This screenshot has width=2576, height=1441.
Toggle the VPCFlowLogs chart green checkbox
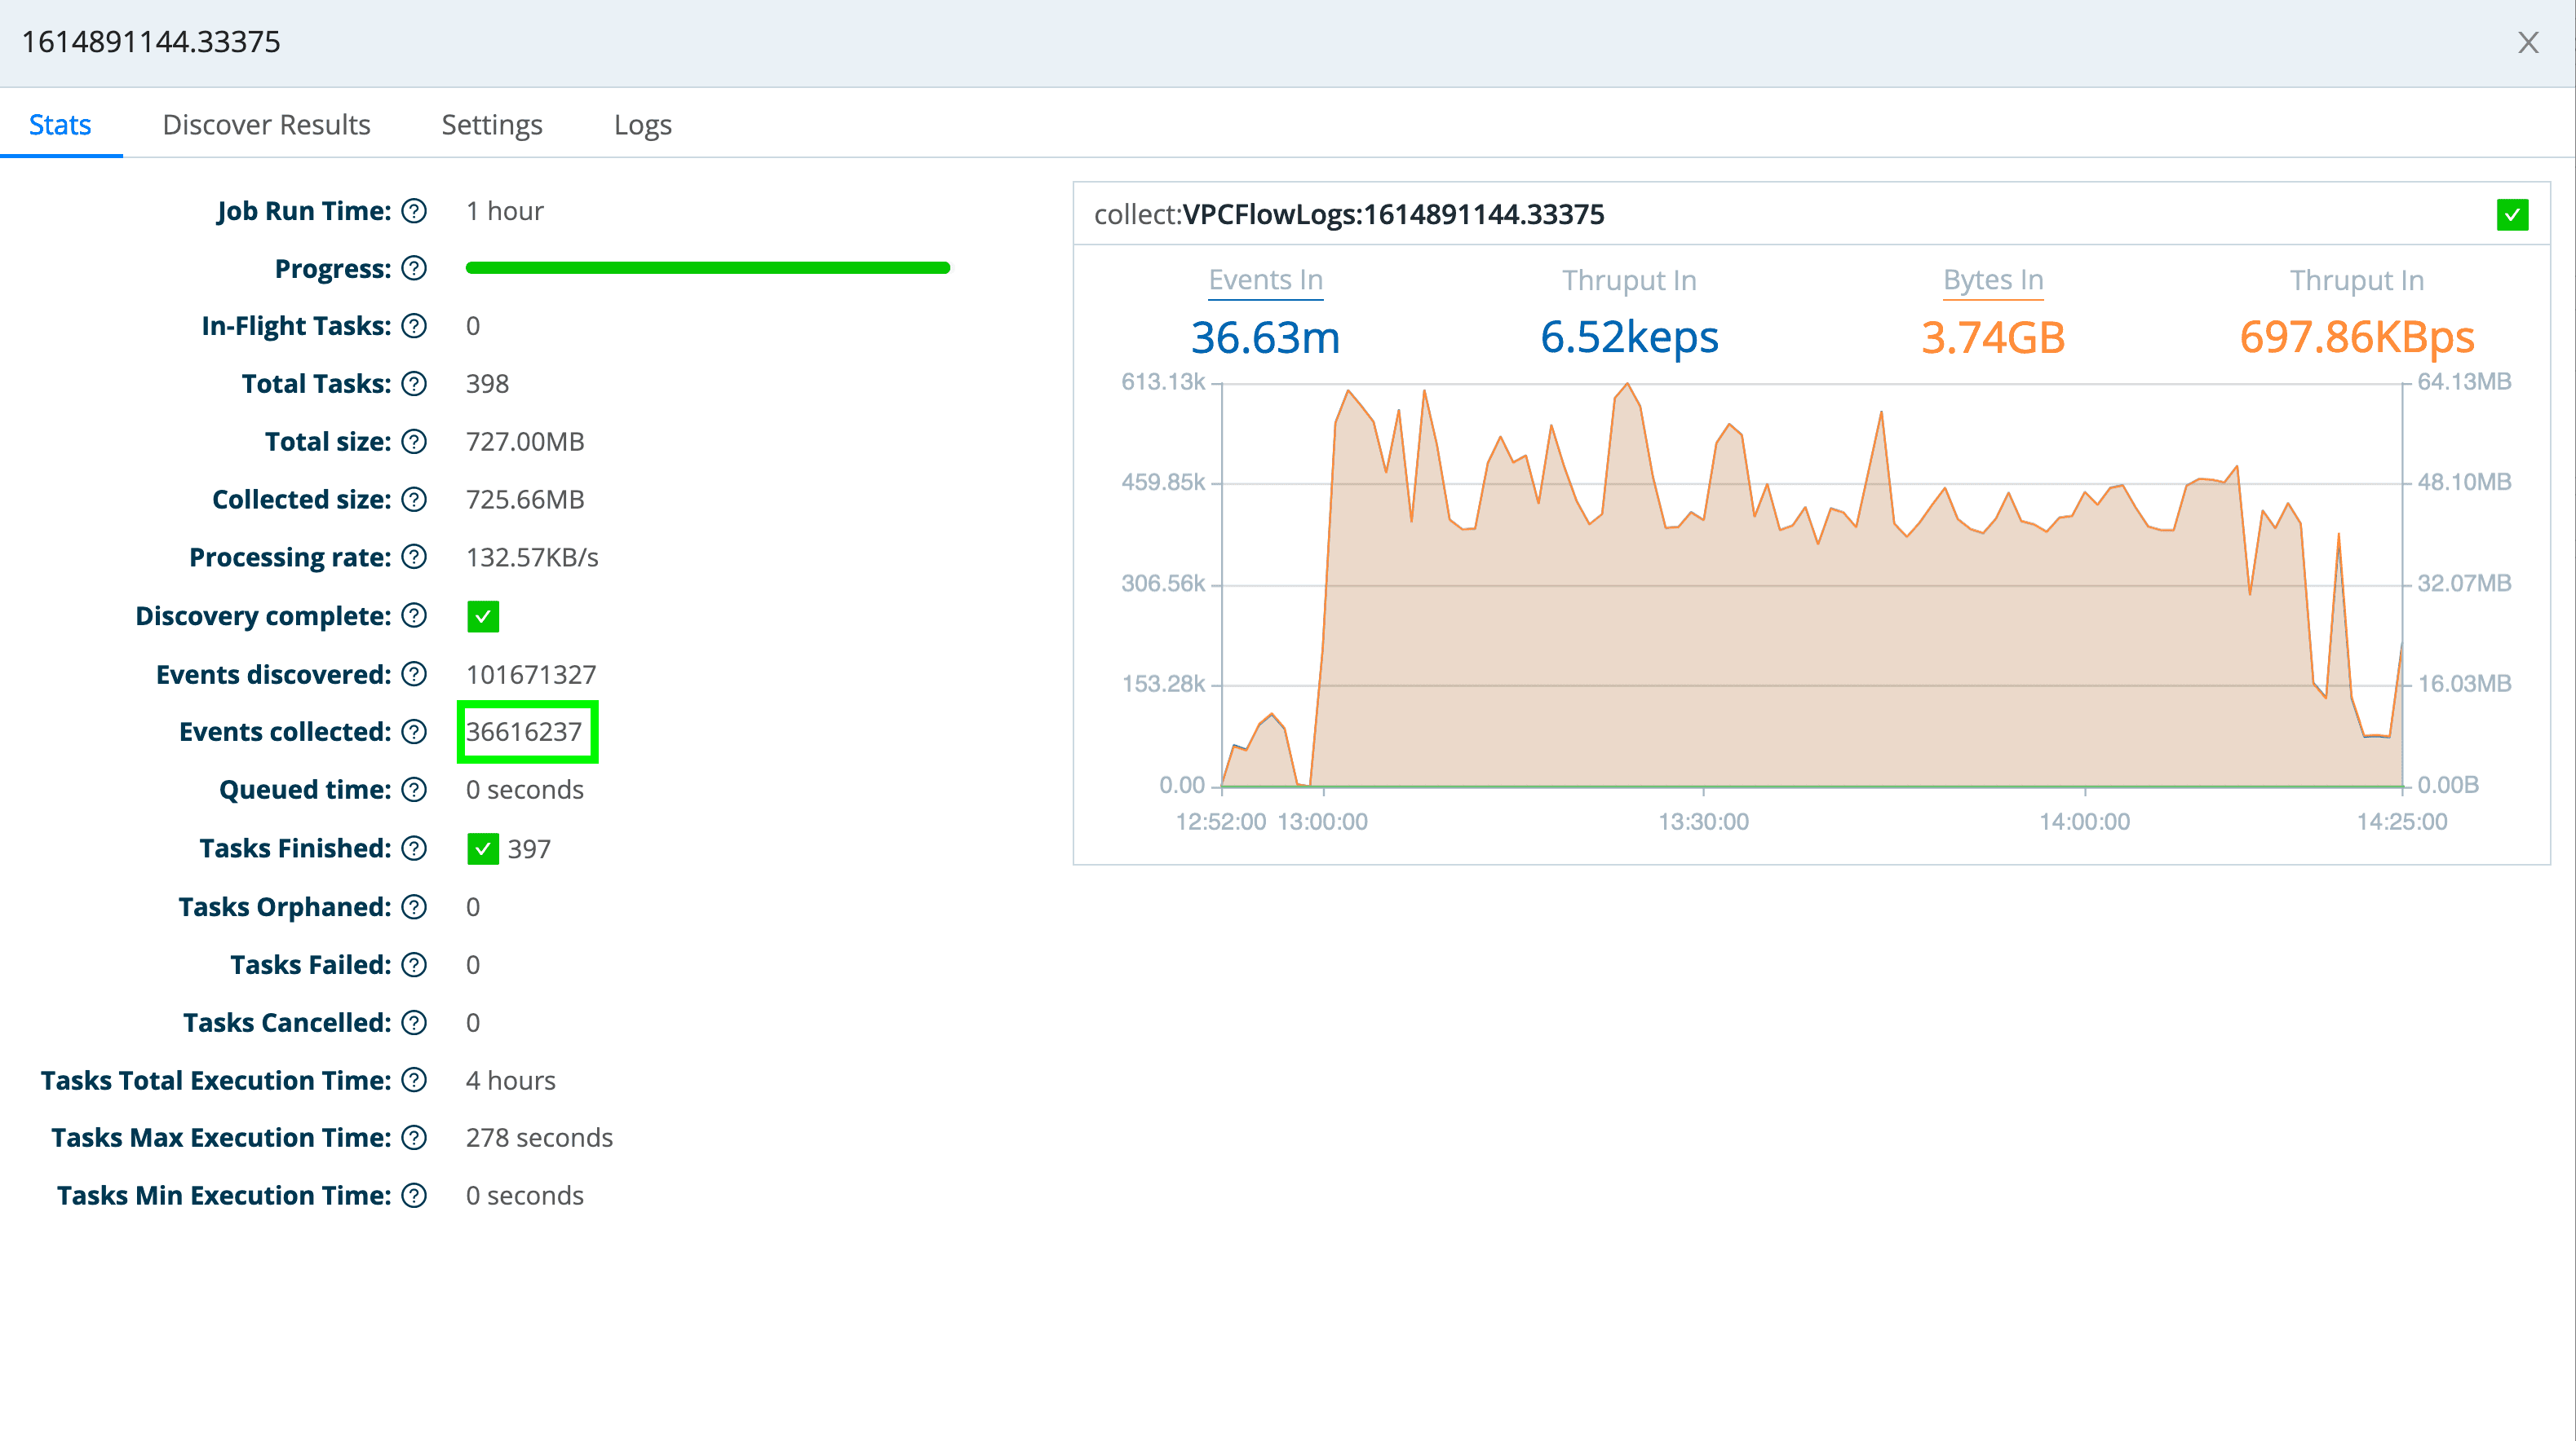tap(2511, 215)
